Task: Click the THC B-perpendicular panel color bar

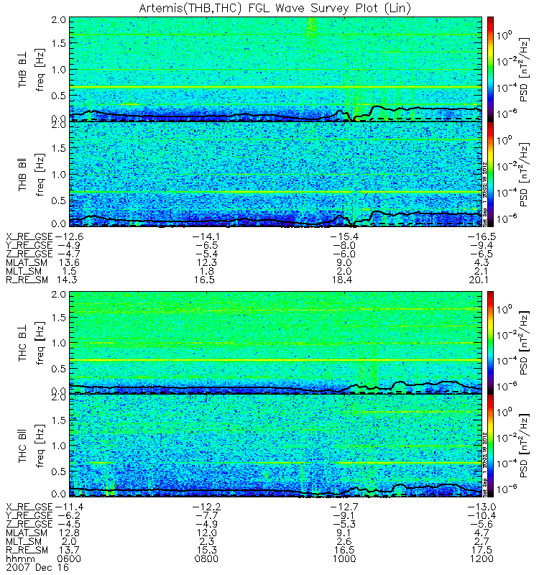Action: point(490,343)
